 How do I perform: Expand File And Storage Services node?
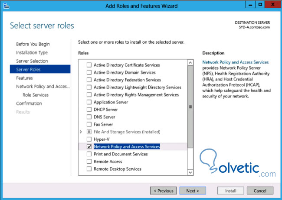coord(81,132)
